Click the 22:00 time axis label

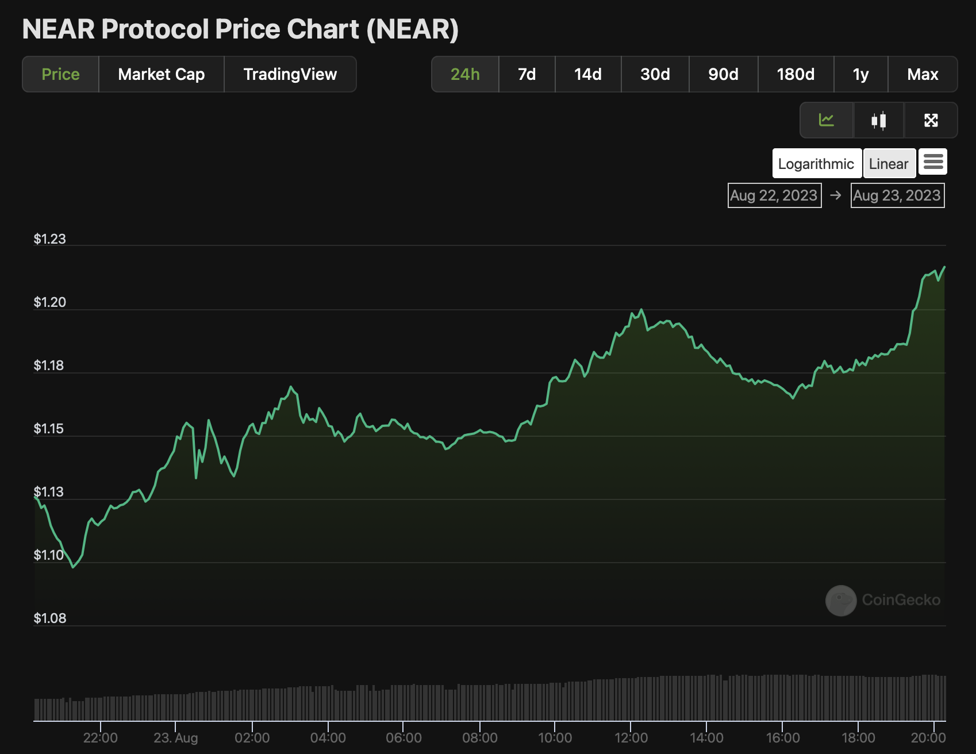(101, 738)
